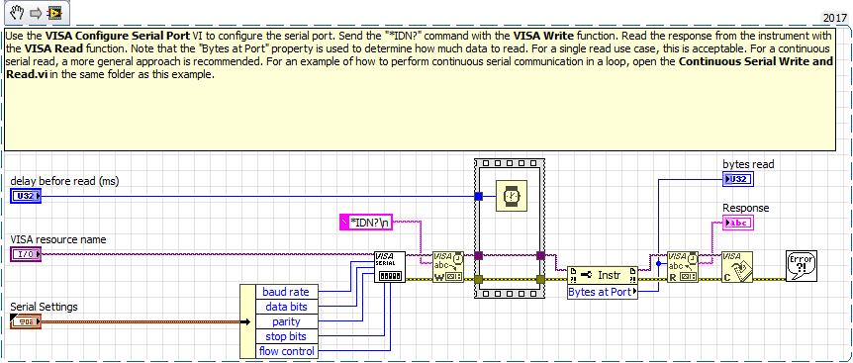Select the bytes read indicator terminal
853x363 pixels.
coord(738,179)
